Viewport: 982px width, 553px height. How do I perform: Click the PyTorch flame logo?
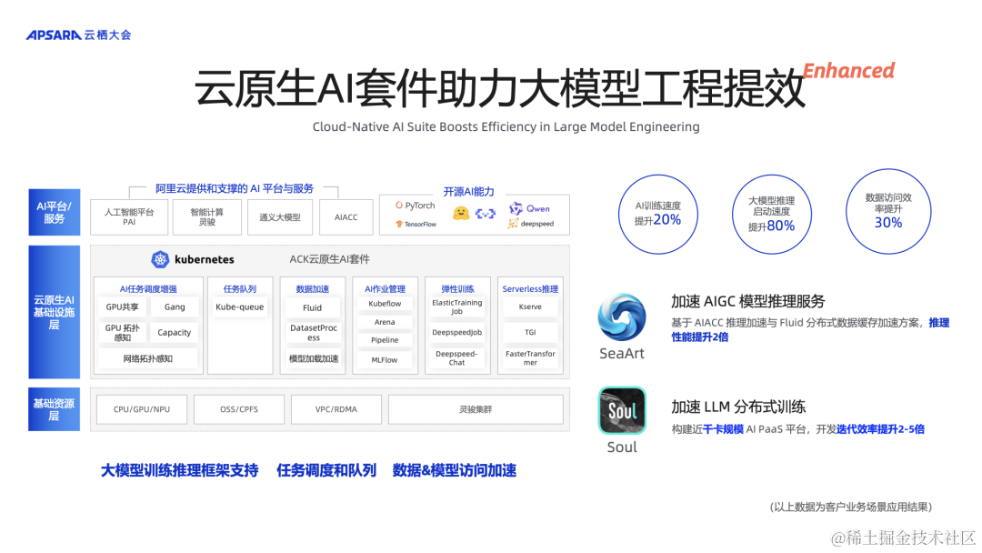(399, 205)
